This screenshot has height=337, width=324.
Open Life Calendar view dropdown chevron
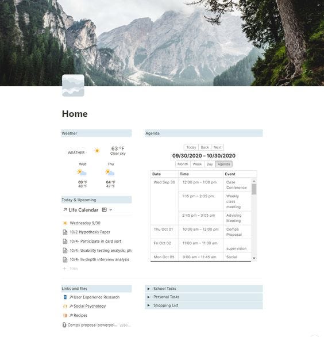click(110, 209)
